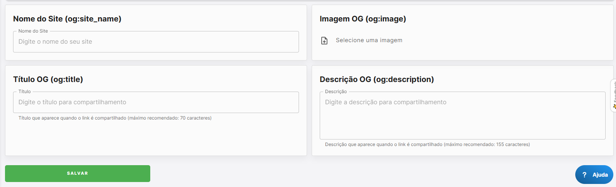Image resolution: width=616 pixels, height=187 pixels.
Task: Click the 'Nome do Site (og:site_name)' heading
Action: click(67, 19)
